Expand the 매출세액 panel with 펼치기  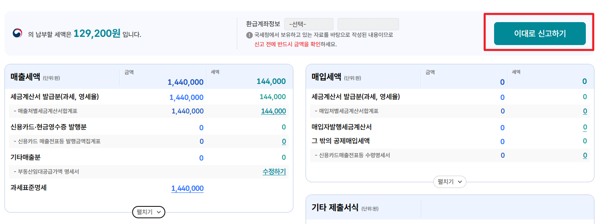149,212
